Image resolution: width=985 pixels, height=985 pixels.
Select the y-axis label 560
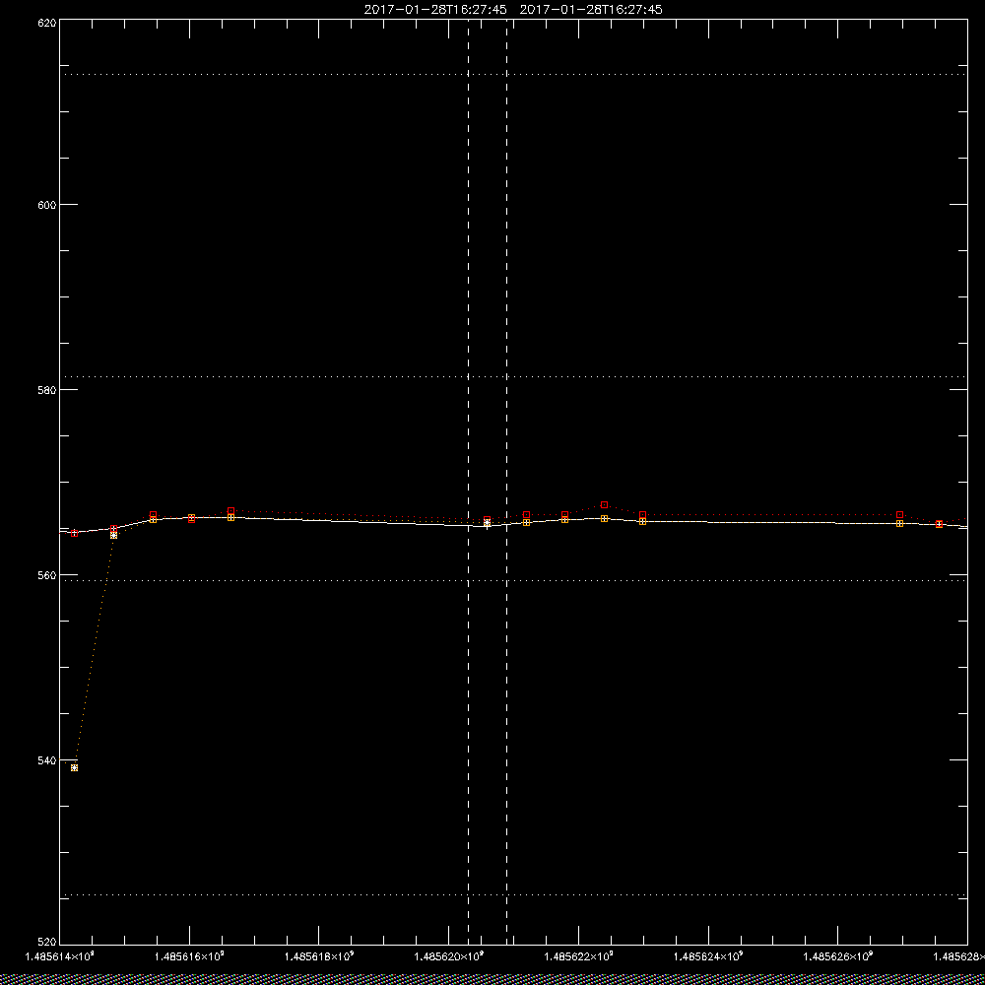click(x=47, y=575)
